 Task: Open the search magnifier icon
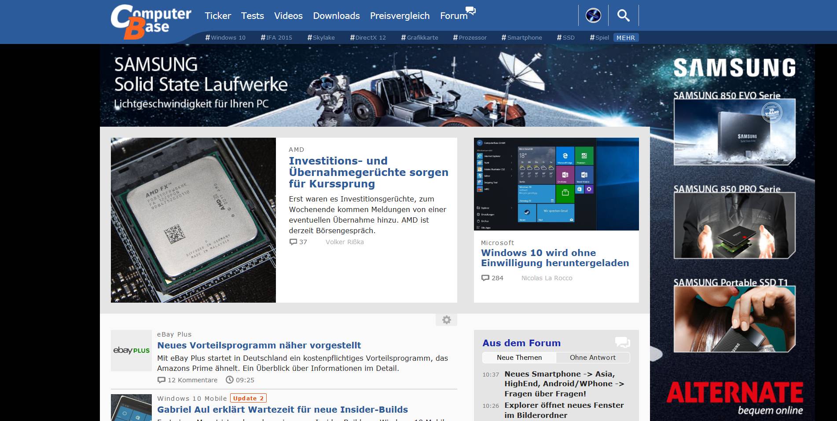click(623, 16)
